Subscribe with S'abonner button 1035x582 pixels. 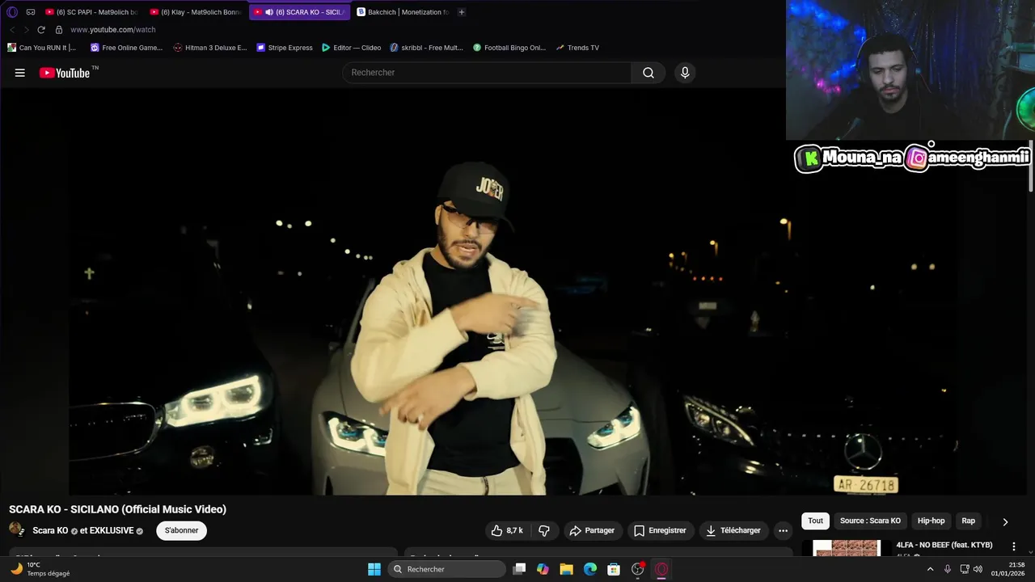click(182, 531)
